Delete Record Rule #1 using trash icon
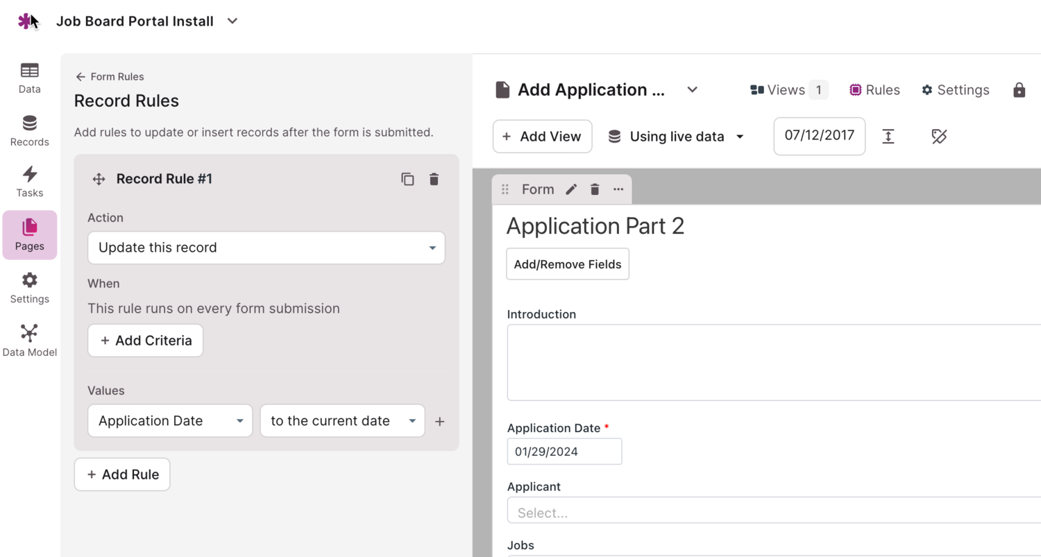 434,179
